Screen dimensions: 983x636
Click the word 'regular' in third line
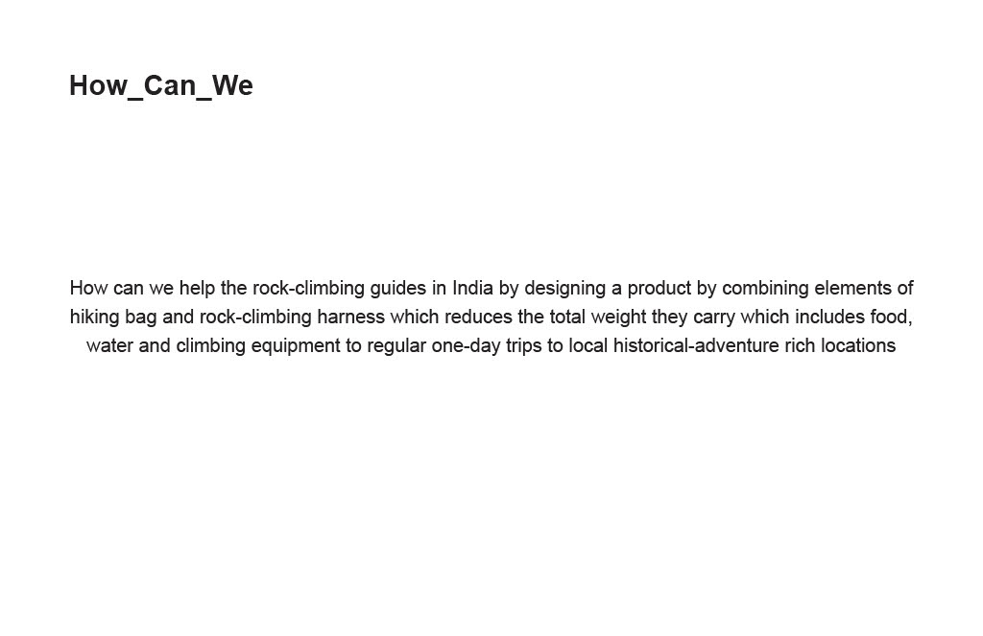(396, 345)
